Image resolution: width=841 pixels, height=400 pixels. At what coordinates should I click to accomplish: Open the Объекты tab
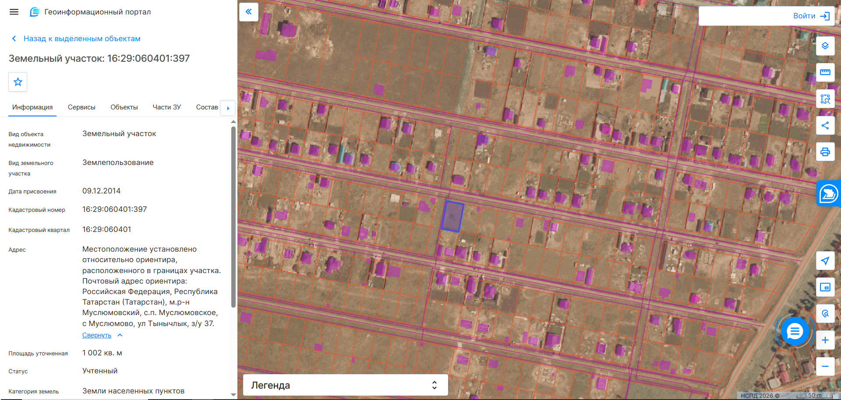(x=124, y=107)
